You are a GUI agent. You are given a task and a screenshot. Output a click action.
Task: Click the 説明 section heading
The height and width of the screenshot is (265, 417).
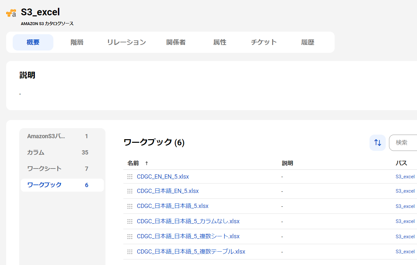[27, 75]
